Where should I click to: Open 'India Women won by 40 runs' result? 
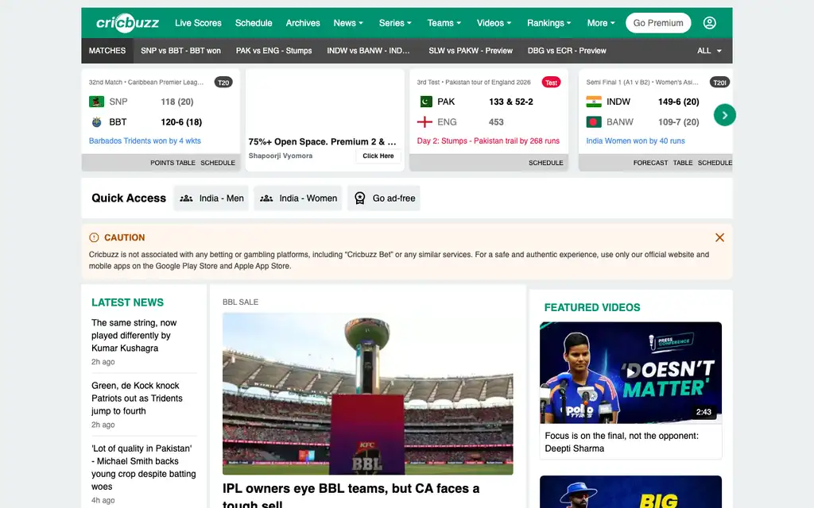(635, 141)
